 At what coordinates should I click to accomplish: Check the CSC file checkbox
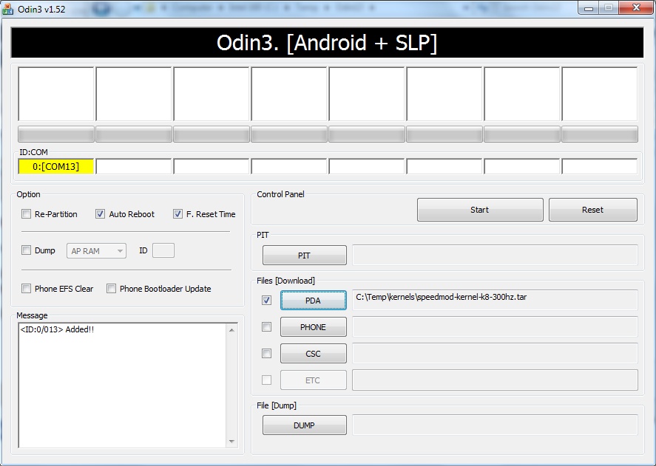(x=266, y=354)
